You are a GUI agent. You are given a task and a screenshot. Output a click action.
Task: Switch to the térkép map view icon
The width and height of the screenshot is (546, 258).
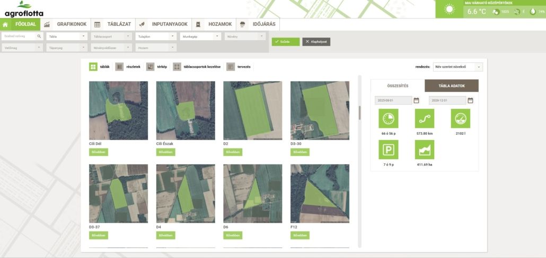(151, 67)
